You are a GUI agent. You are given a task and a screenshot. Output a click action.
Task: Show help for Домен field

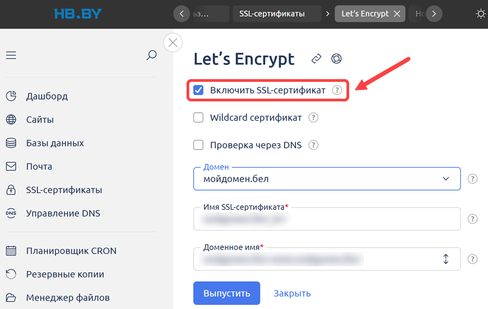(472, 178)
